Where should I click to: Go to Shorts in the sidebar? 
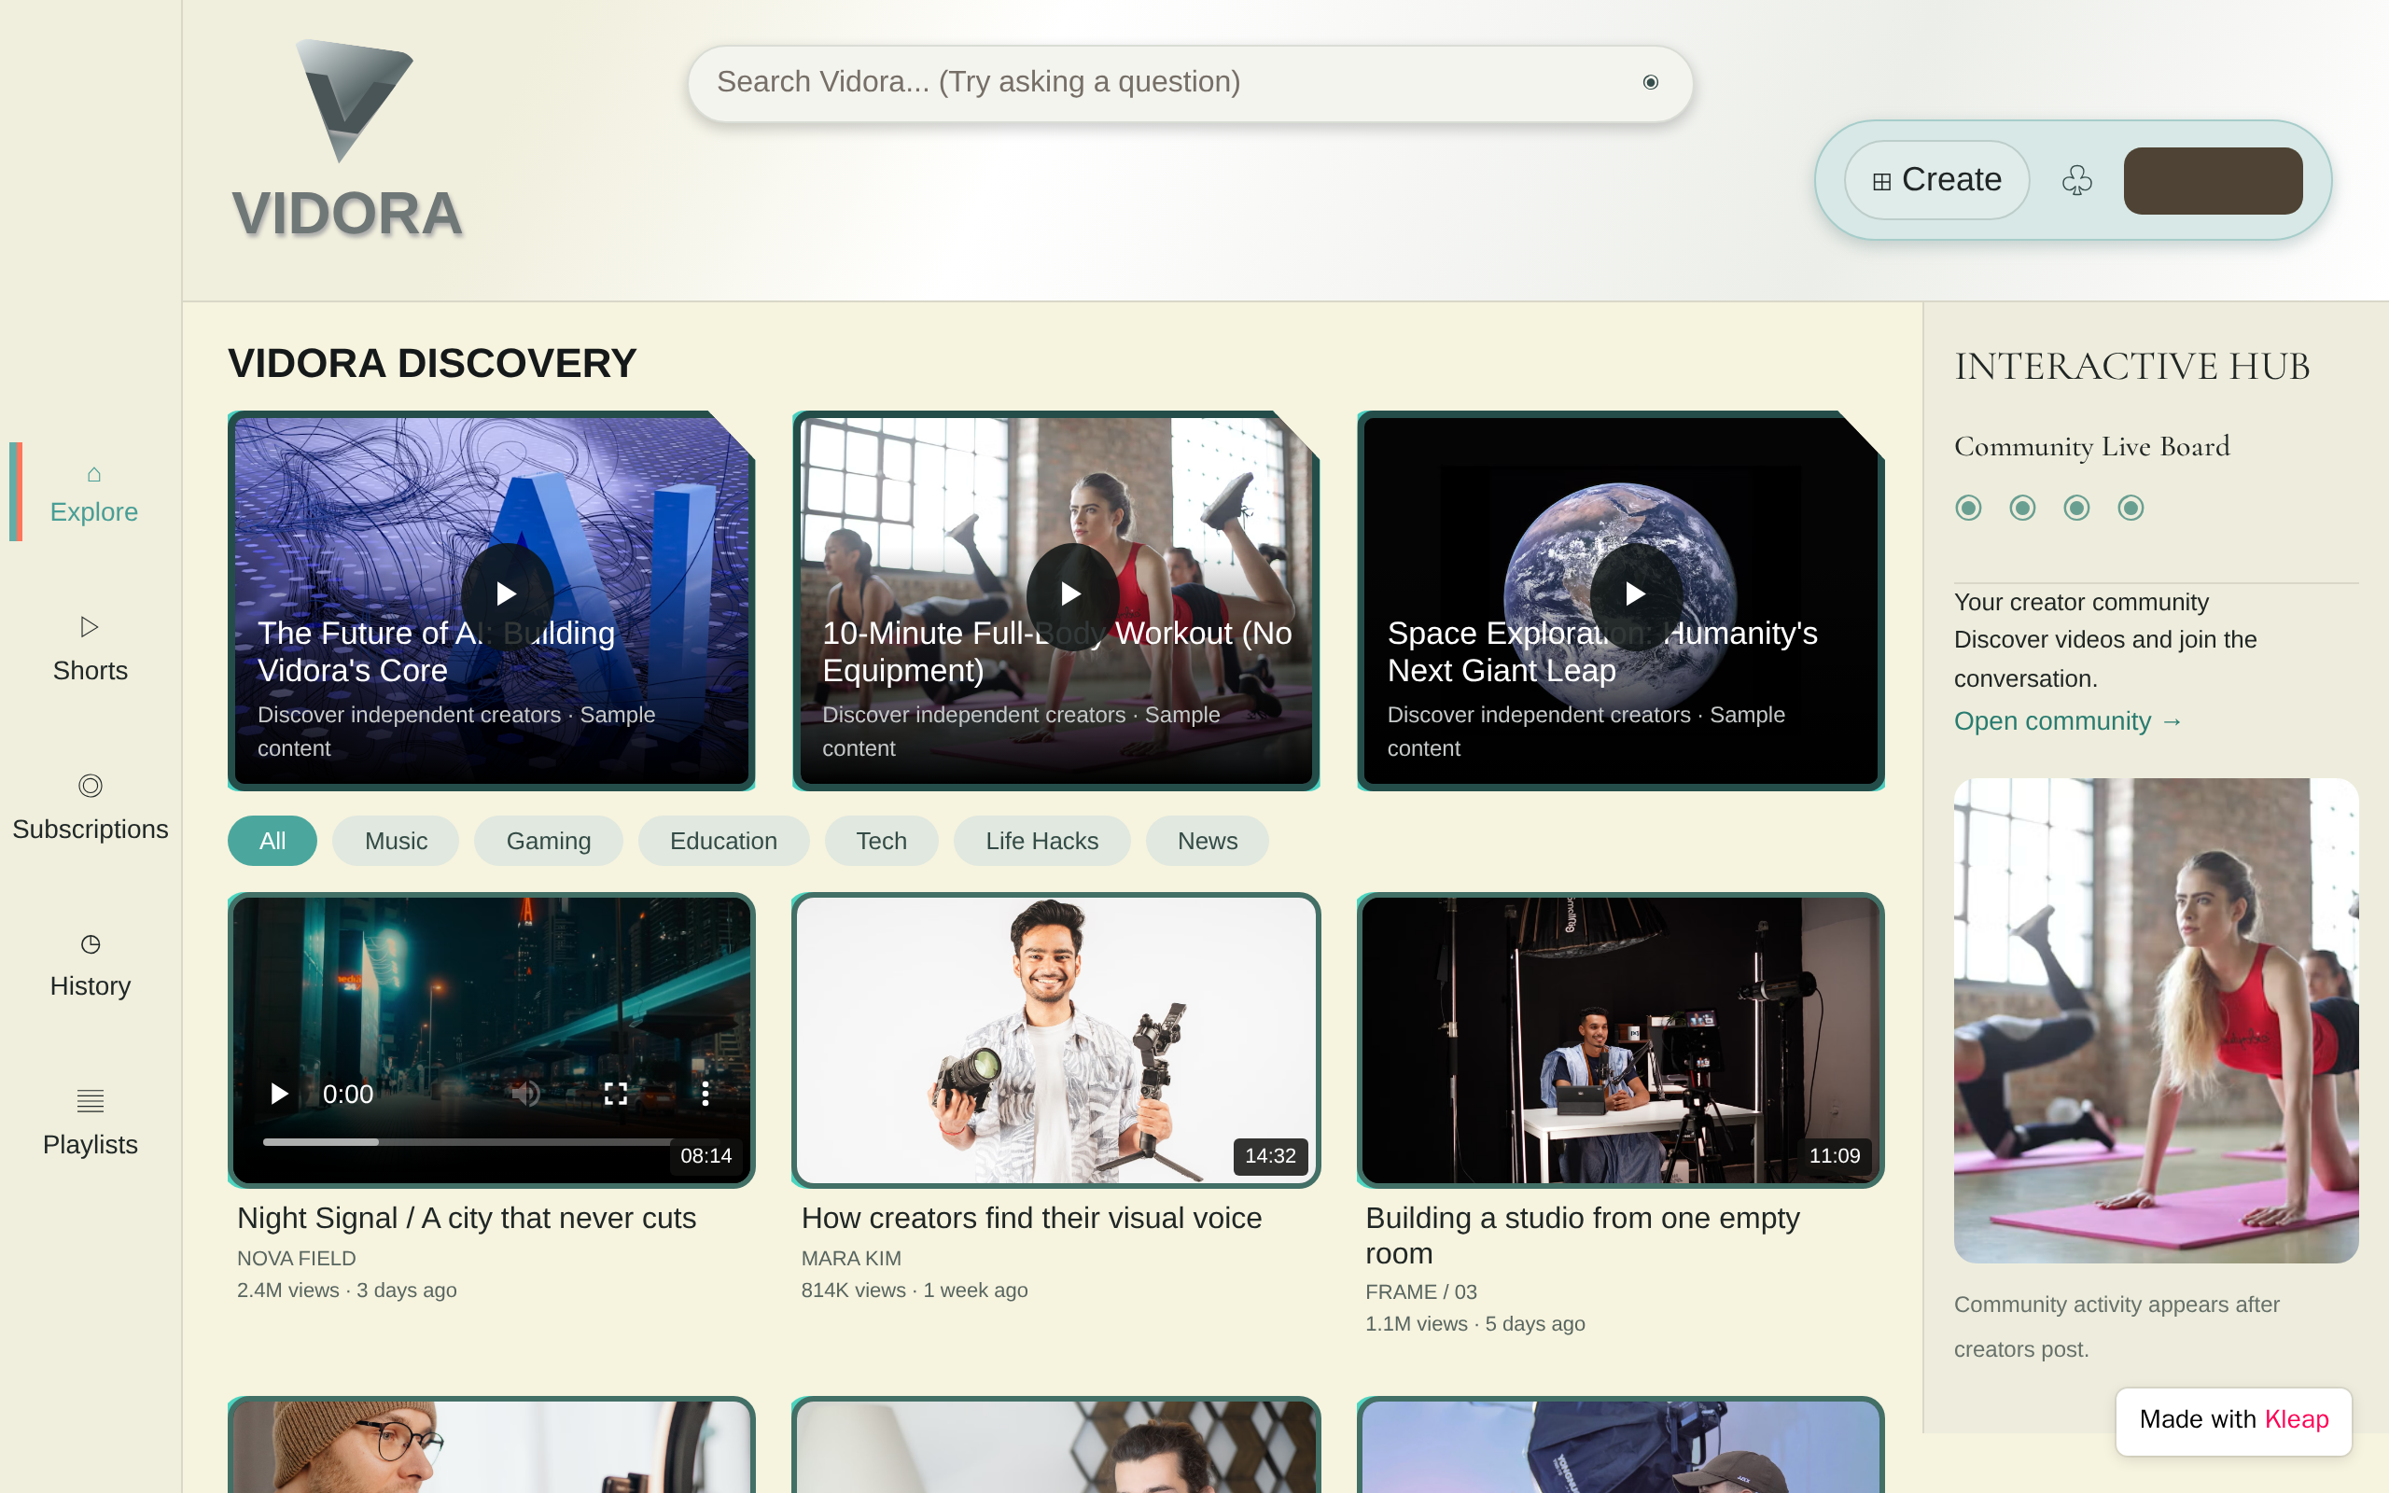pos(90,649)
